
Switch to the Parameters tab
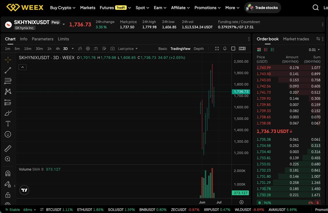tap(43, 39)
